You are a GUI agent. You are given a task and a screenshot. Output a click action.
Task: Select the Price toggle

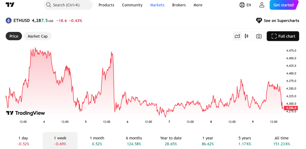tap(14, 36)
